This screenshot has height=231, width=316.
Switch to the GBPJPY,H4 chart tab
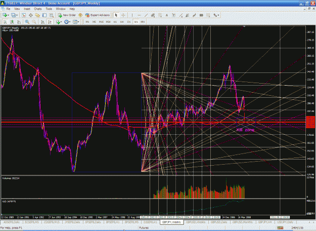coord(265,222)
